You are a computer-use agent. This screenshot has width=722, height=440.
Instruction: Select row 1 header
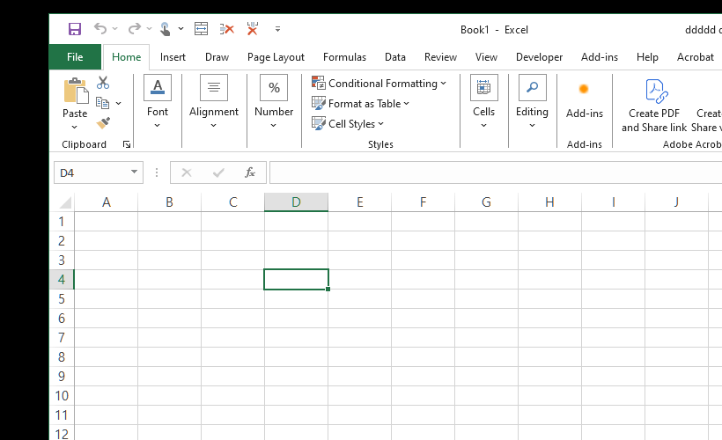tap(62, 222)
